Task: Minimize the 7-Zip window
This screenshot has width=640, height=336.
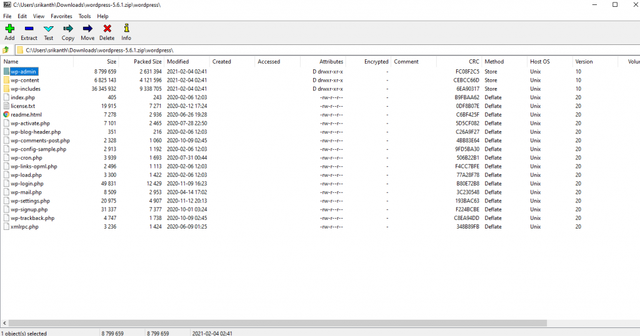Action: [x=594, y=5]
